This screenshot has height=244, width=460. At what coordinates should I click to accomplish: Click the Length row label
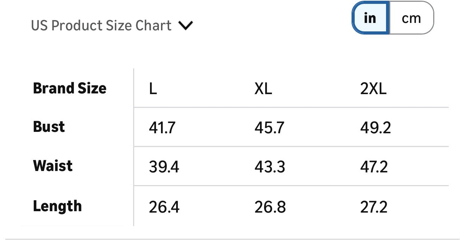(x=57, y=206)
